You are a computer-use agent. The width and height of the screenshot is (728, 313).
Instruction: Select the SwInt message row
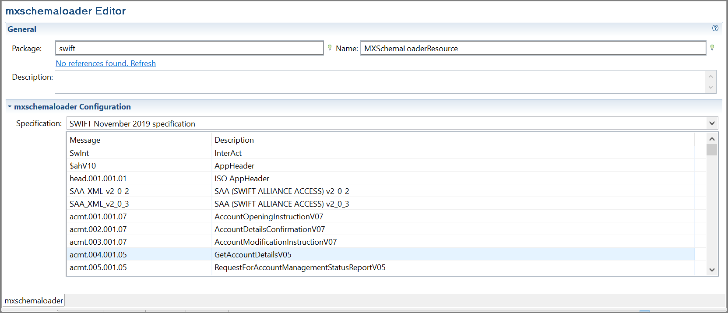380,153
